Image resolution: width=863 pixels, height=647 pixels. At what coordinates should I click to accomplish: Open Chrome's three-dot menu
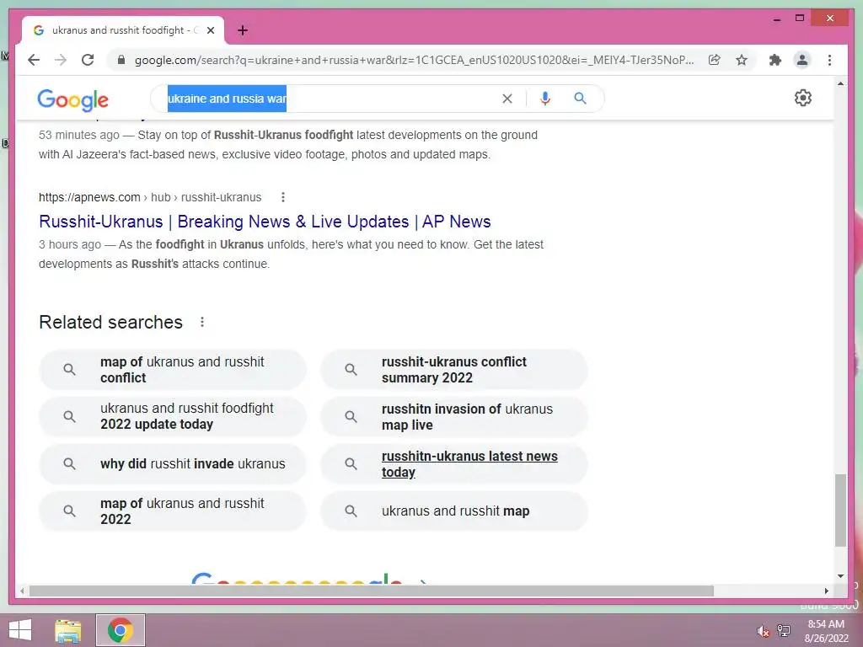coord(829,60)
